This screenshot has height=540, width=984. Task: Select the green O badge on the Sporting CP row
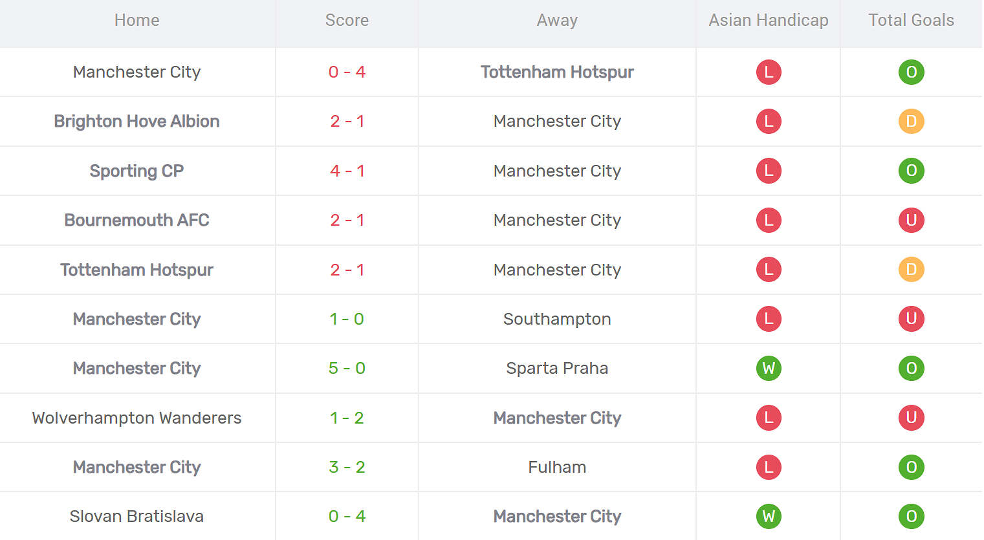click(912, 171)
